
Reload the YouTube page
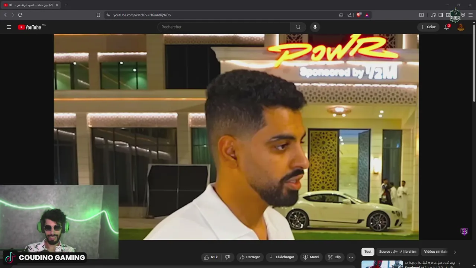tap(20, 15)
